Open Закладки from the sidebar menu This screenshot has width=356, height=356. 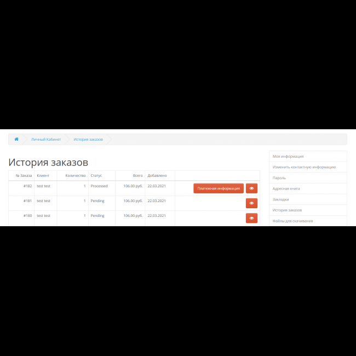point(280,199)
